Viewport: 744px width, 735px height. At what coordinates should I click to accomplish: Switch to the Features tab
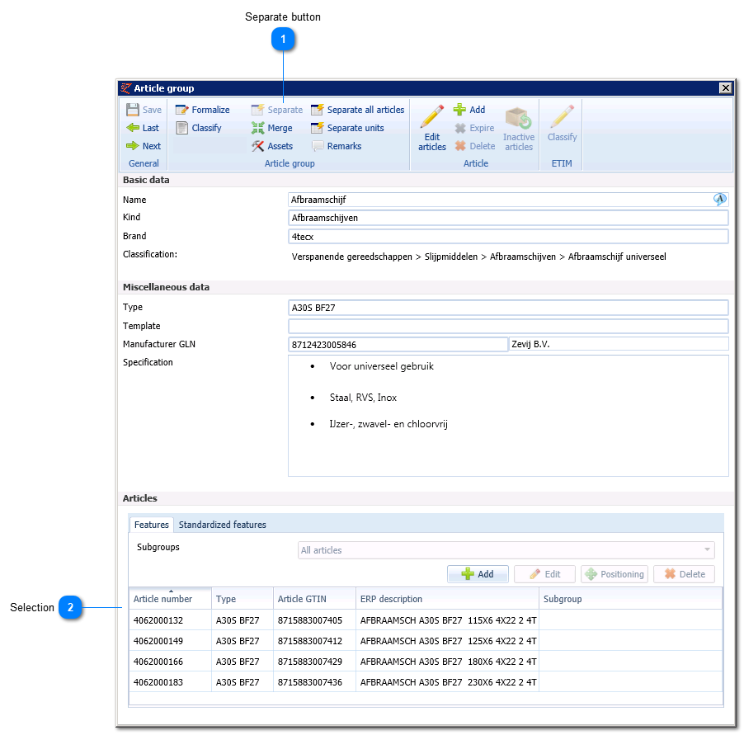click(x=152, y=525)
